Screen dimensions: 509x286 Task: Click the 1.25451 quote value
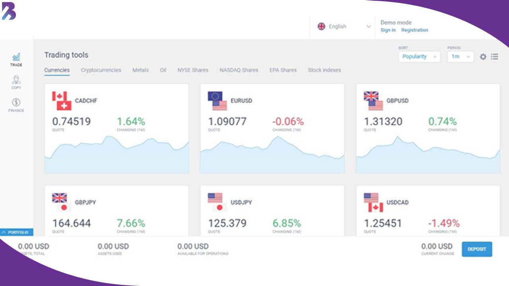point(383,223)
